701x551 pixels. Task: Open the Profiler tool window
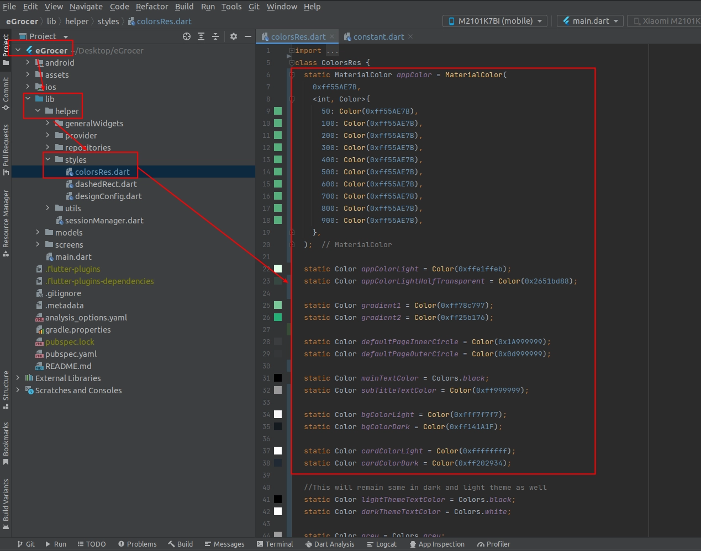click(493, 544)
